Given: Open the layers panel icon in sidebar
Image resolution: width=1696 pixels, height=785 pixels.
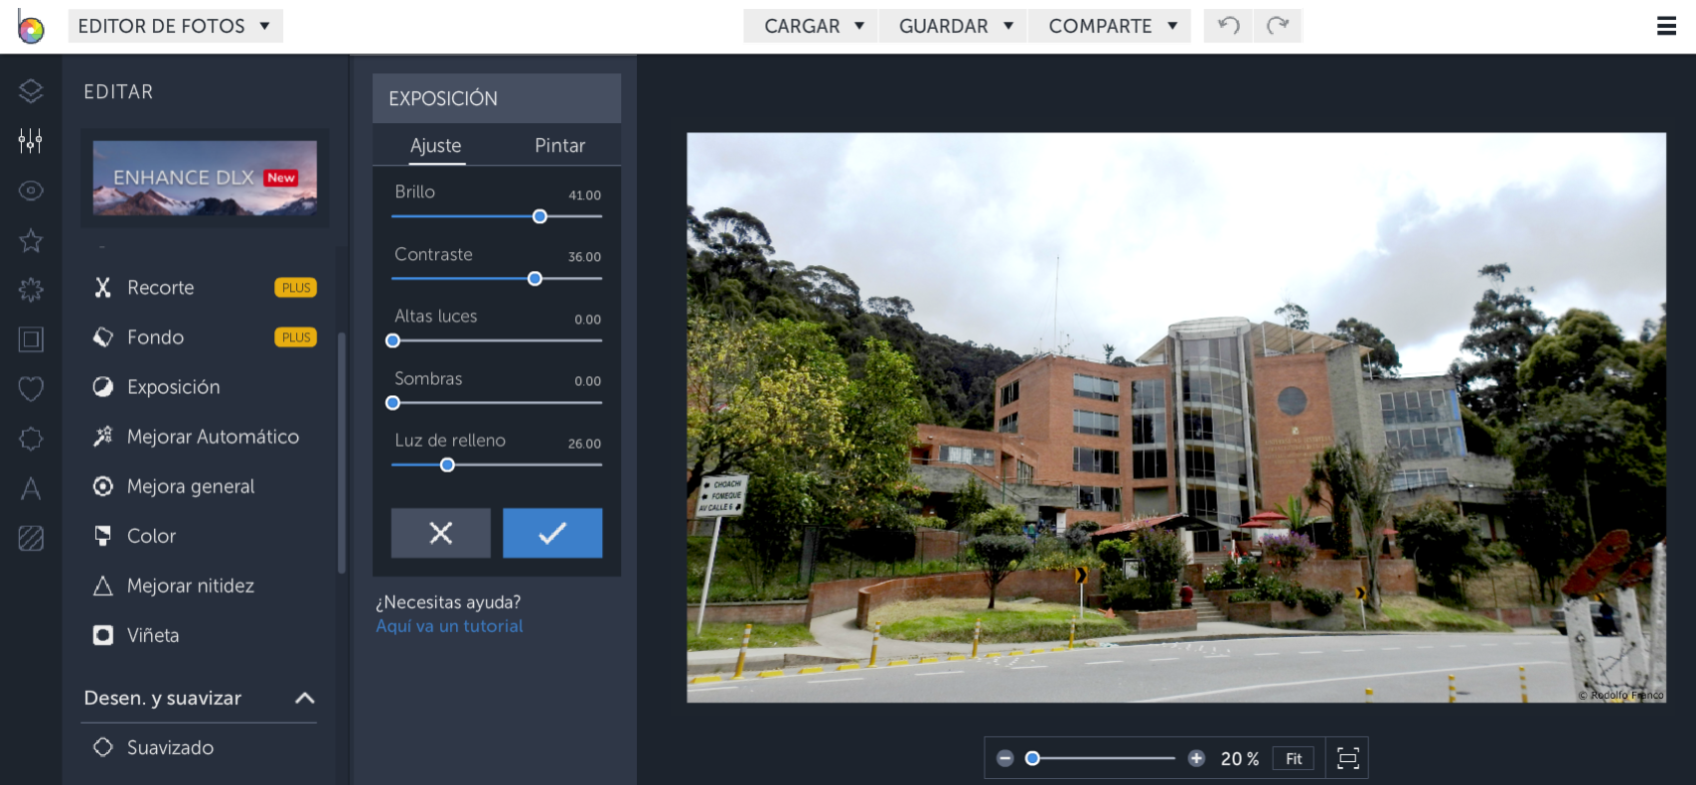Looking at the screenshot, I should pyautogui.click(x=31, y=91).
